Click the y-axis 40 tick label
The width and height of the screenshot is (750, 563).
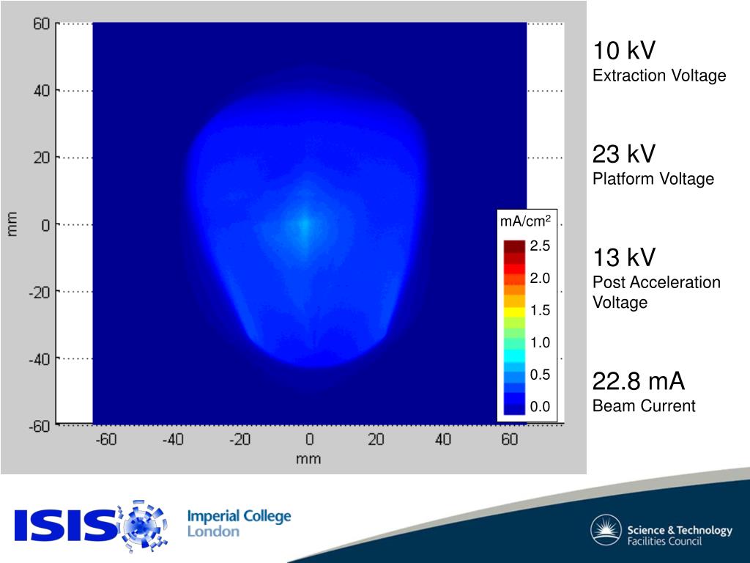tap(42, 90)
